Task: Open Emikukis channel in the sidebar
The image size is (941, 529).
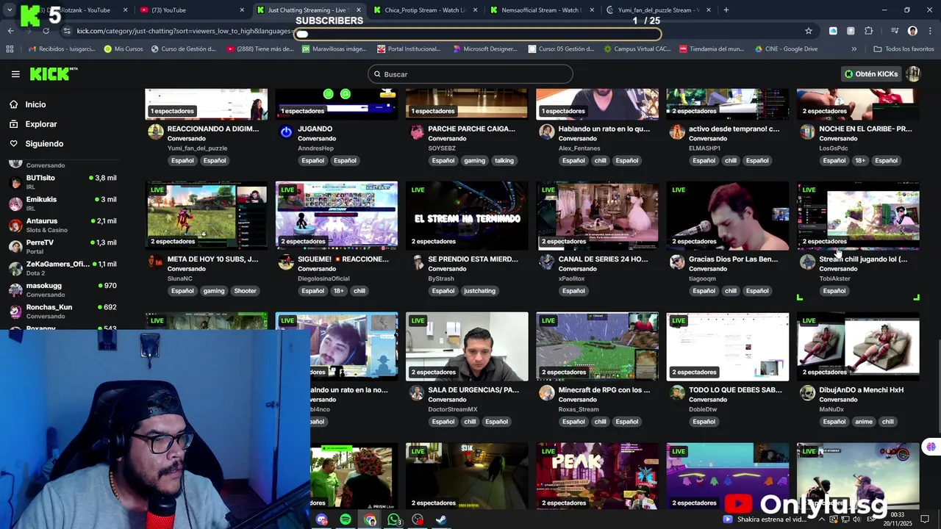Action: point(62,203)
